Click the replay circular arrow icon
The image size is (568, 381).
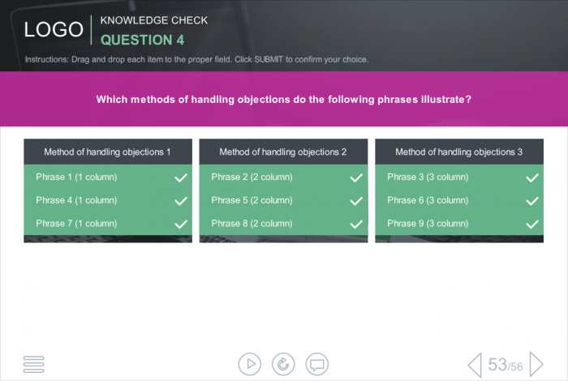[283, 364]
